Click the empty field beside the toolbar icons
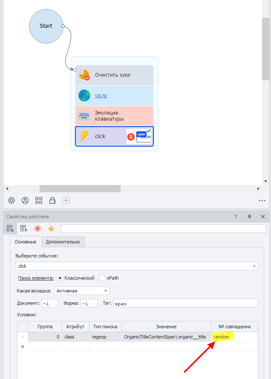Viewport: 271px width, 379px height. pos(164,229)
